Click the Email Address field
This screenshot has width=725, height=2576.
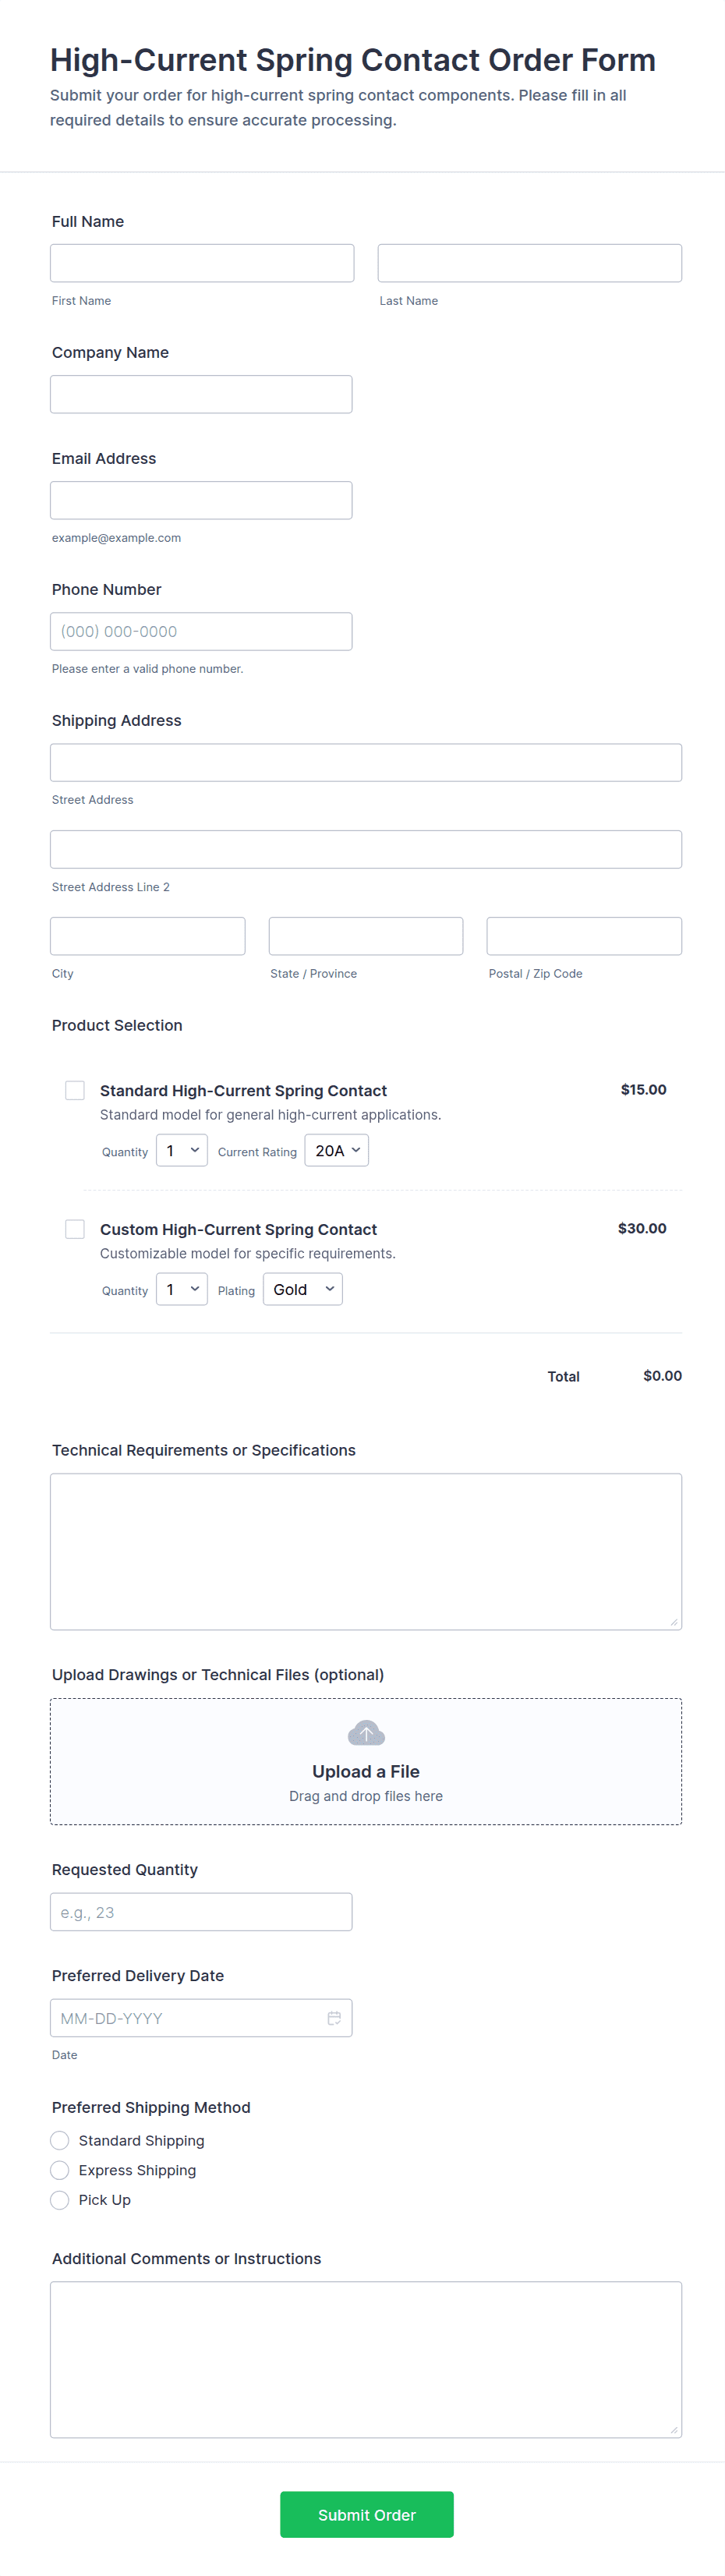pyautogui.click(x=201, y=500)
